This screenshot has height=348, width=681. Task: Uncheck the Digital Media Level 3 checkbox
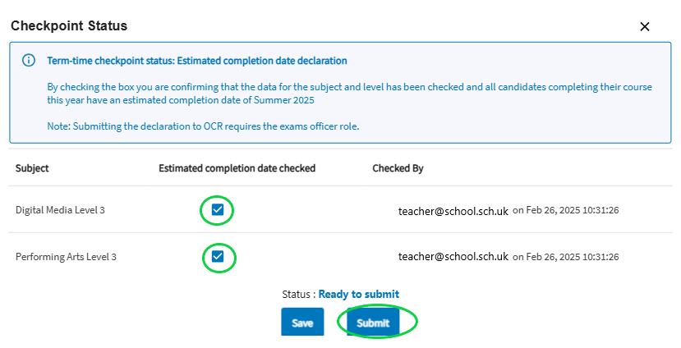click(x=218, y=210)
